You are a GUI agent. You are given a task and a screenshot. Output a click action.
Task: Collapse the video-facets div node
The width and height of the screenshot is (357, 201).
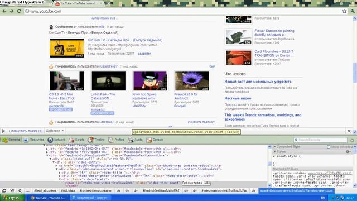point(60,179)
